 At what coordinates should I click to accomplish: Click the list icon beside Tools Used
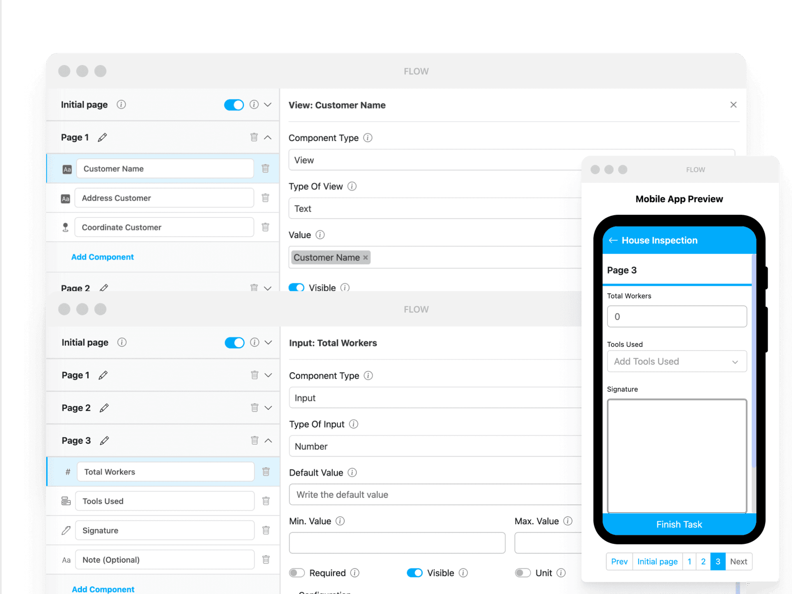[66, 501]
